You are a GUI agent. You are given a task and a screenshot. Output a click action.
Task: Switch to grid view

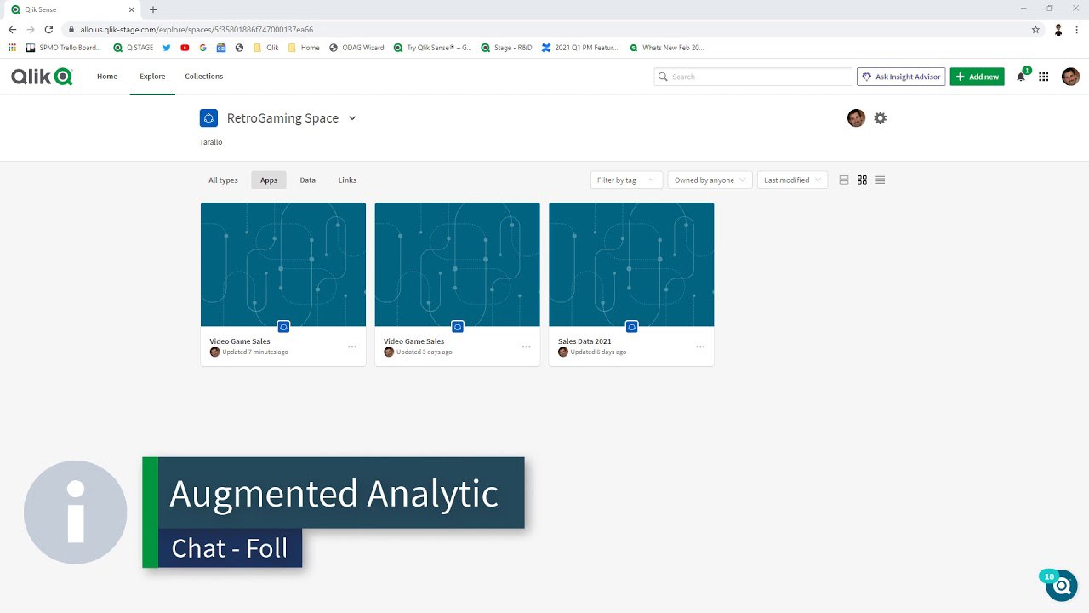(x=862, y=180)
